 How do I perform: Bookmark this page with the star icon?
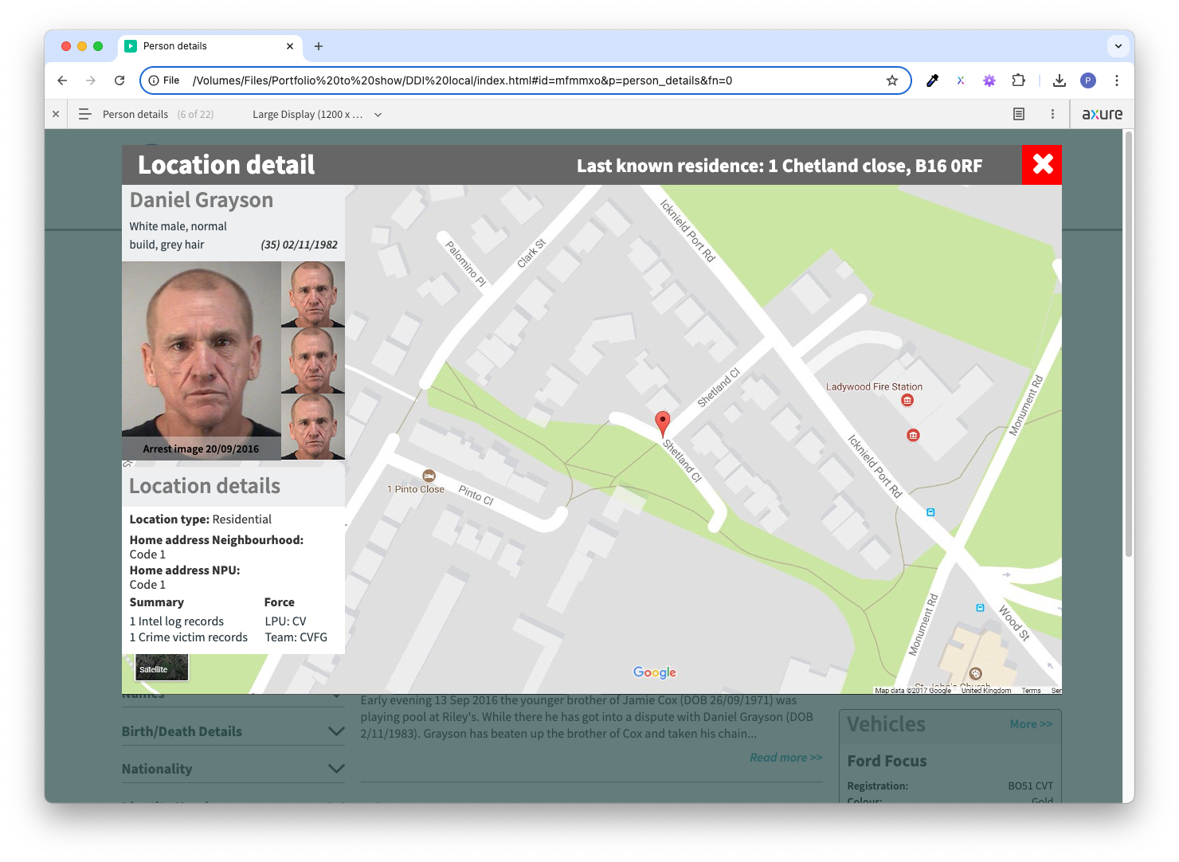pos(892,80)
